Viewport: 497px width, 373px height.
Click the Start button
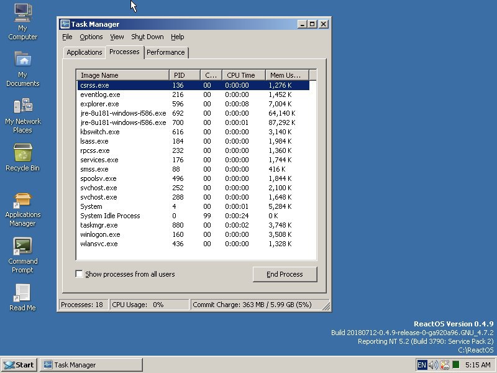(19, 365)
